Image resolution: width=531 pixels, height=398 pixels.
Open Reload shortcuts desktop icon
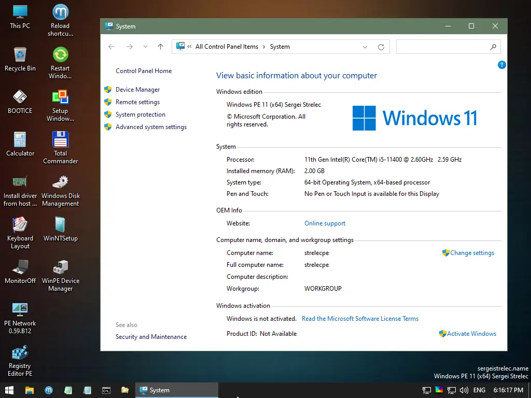tap(60, 20)
